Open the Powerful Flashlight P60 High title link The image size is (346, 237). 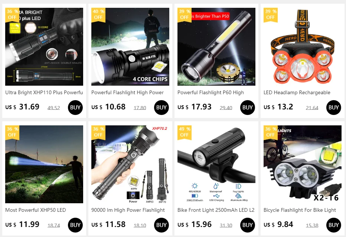pos(210,93)
